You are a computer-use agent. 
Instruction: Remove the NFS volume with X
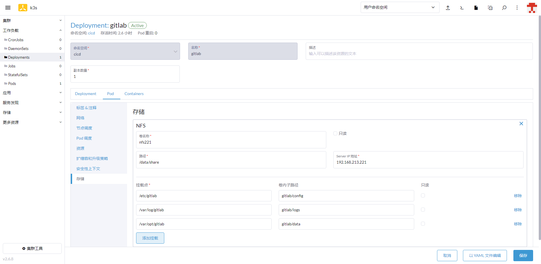click(521, 124)
